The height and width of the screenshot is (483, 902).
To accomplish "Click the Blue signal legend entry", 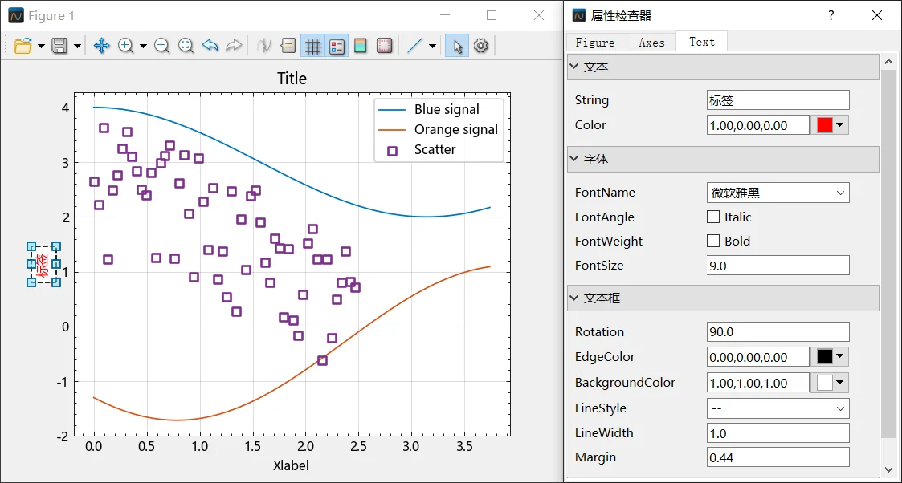I will click(447, 109).
